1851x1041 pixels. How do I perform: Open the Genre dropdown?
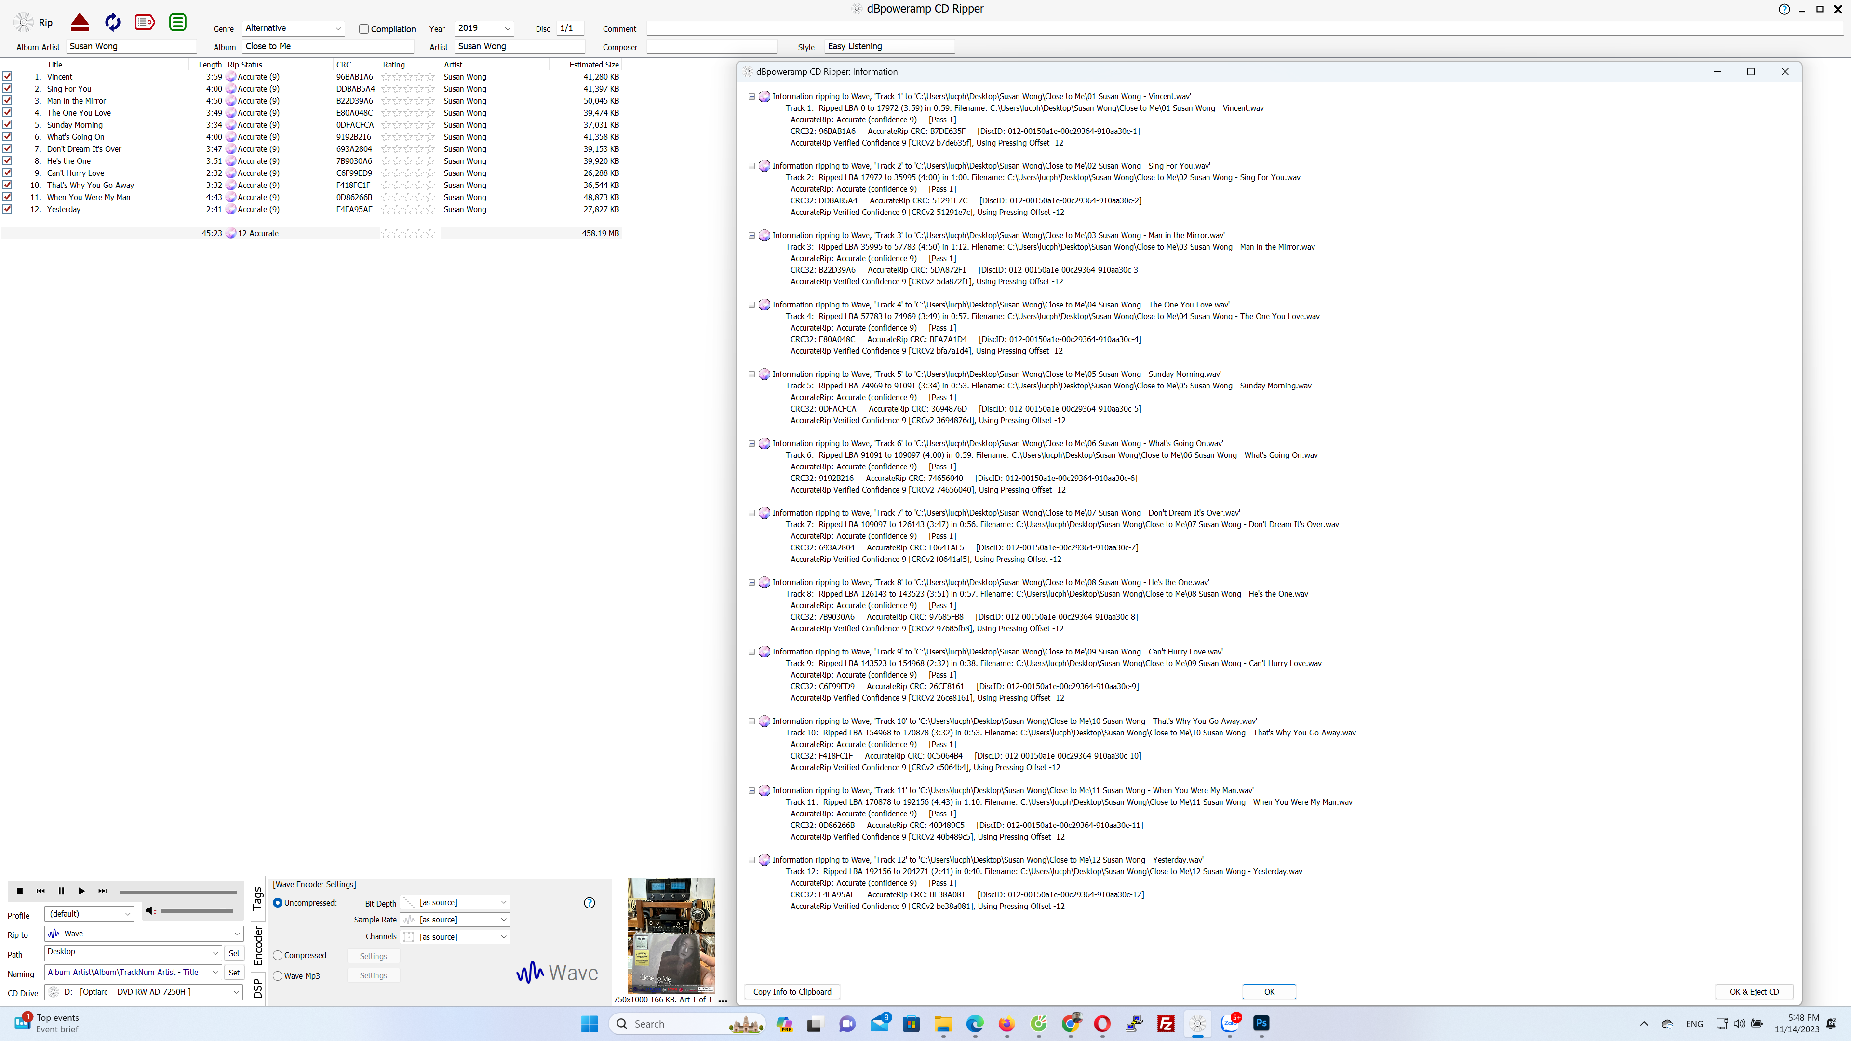(293, 28)
